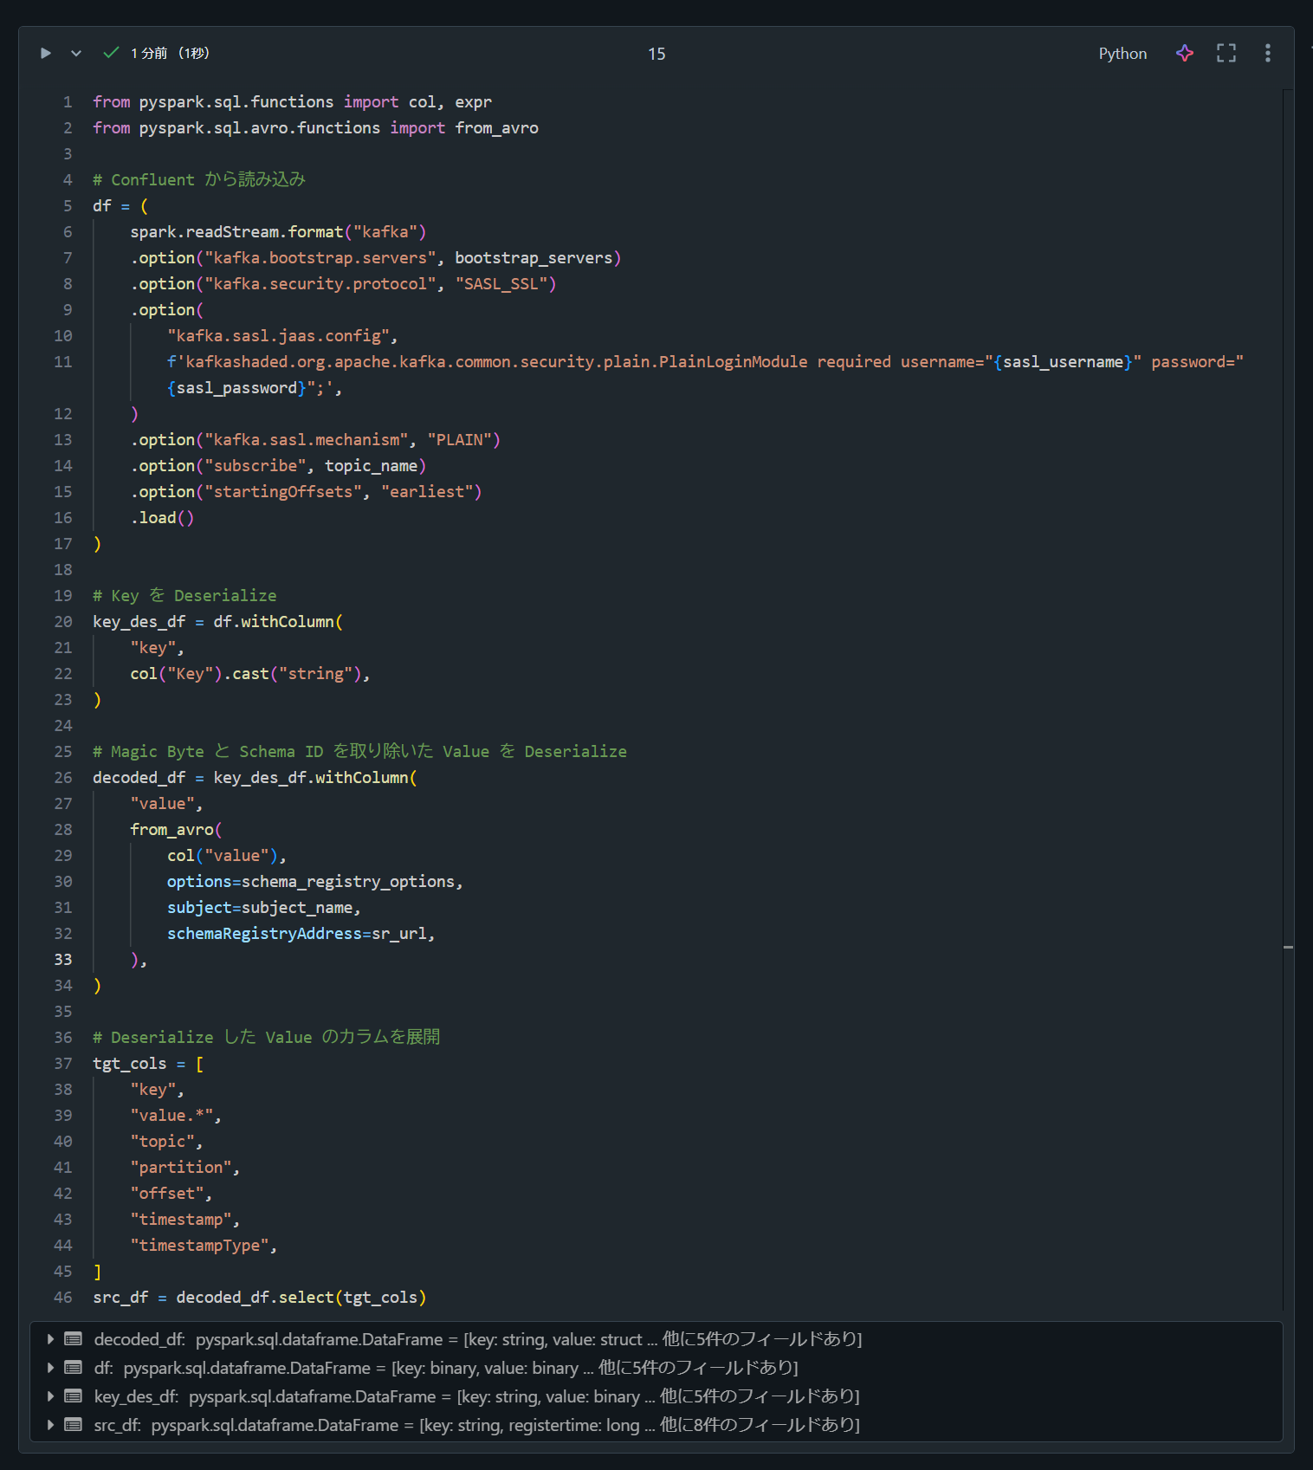Click the 'kafka.bootstrap.servers' string
This screenshot has width=1313, height=1470.
pyautogui.click(x=320, y=258)
